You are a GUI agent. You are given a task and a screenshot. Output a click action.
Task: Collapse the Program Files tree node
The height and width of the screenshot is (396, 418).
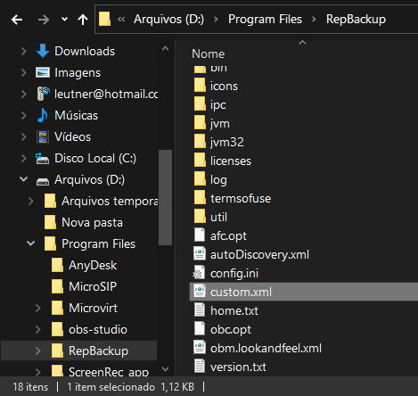(x=31, y=243)
